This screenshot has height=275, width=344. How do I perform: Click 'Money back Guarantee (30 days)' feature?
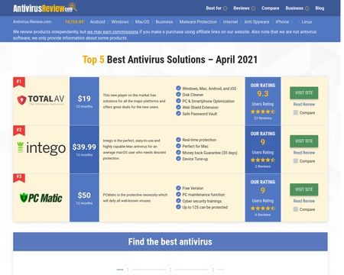[x=209, y=153]
